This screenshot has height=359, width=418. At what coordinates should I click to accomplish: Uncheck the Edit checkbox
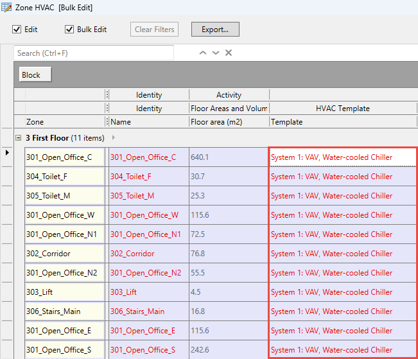tap(17, 30)
